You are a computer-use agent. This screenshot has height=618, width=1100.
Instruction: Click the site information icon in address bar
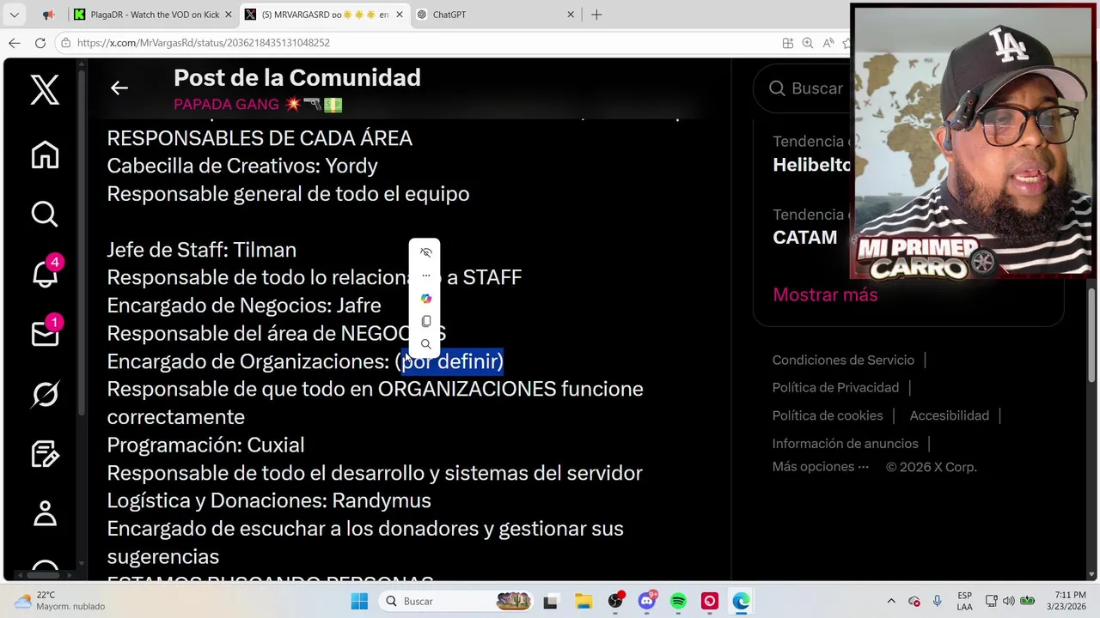tap(65, 43)
